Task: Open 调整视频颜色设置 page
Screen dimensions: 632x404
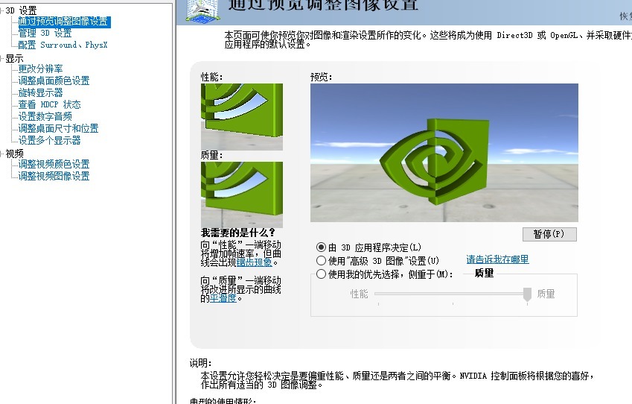Action: [54, 164]
